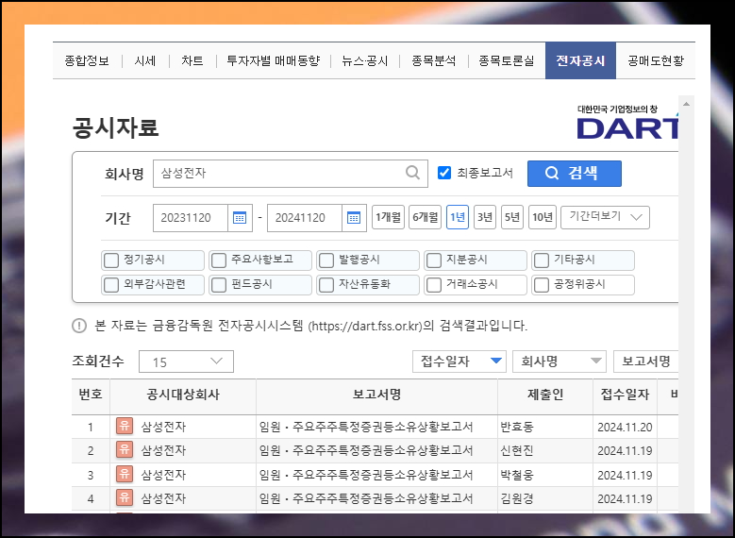Click the 번호 column header
The width and height of the screenshot is (735, 538).
(91, 395)
